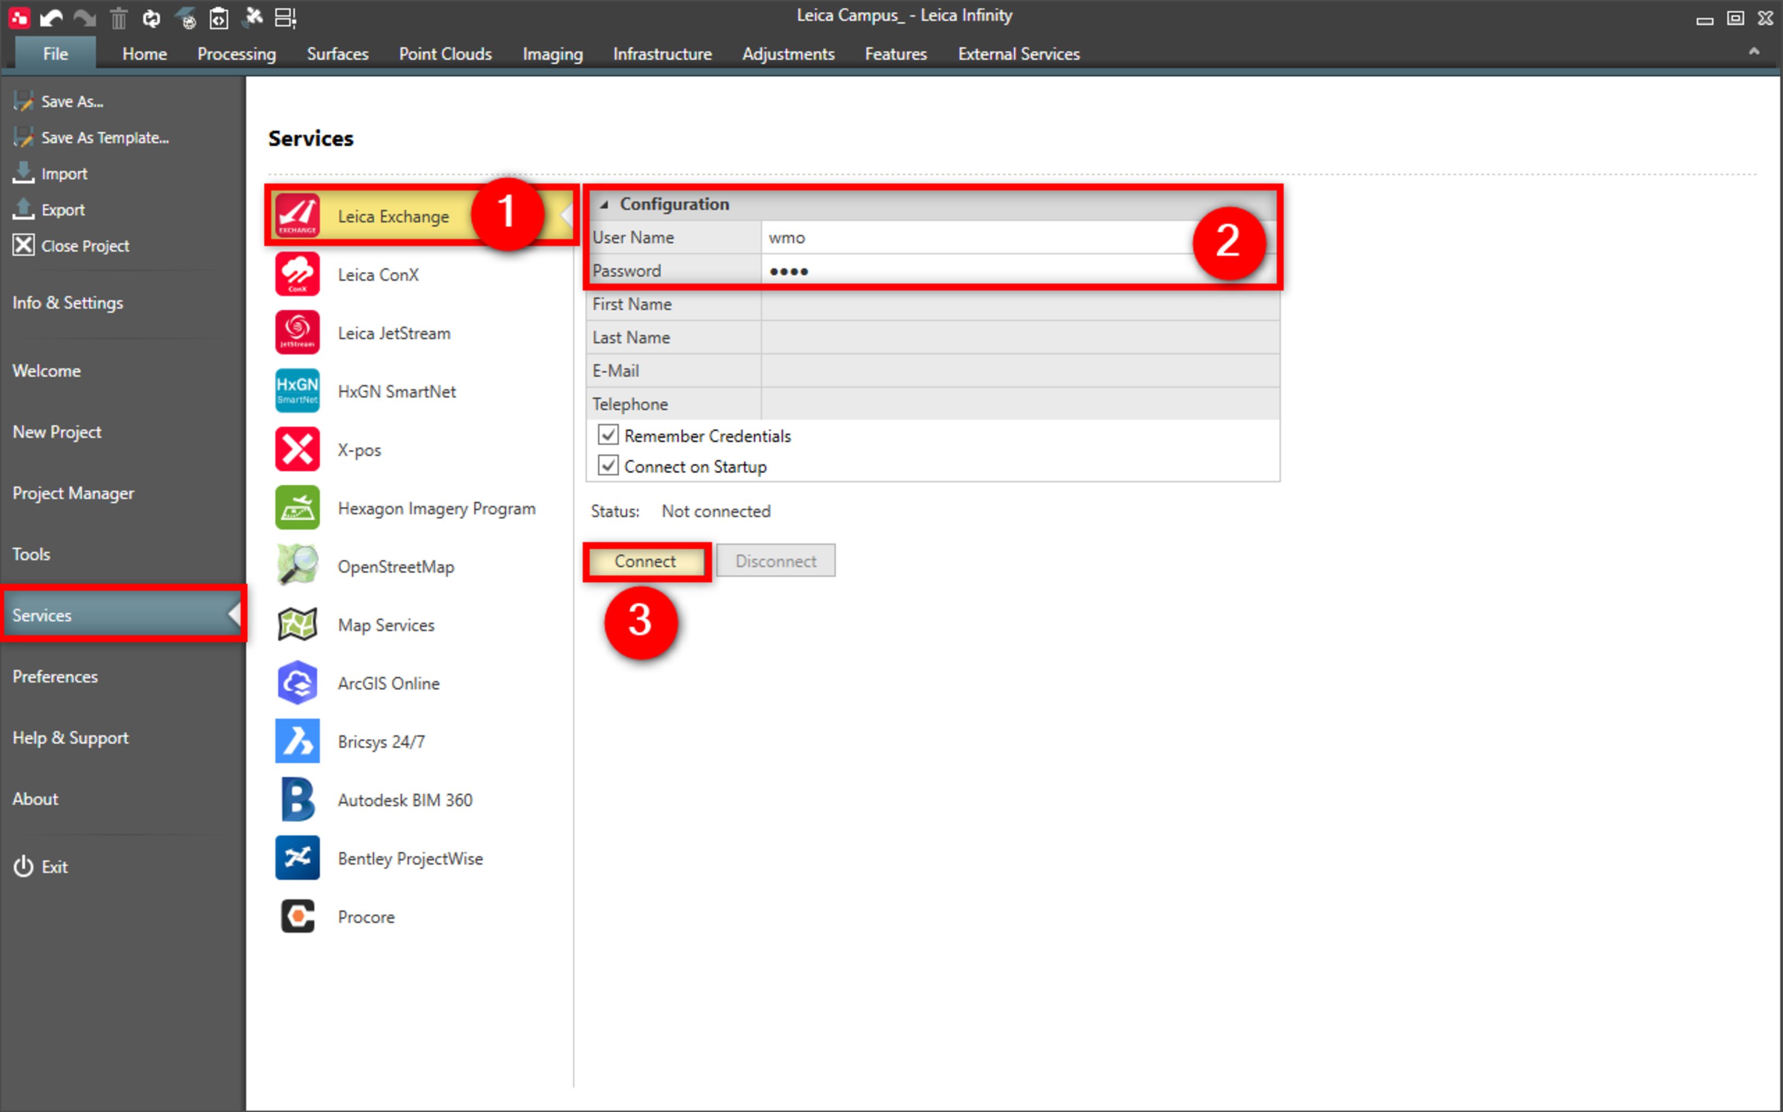The width and height of the screenshot is (1783, 1112).
Task: Click the clipboard code icon in toolbar
Action: coord(218,18)
